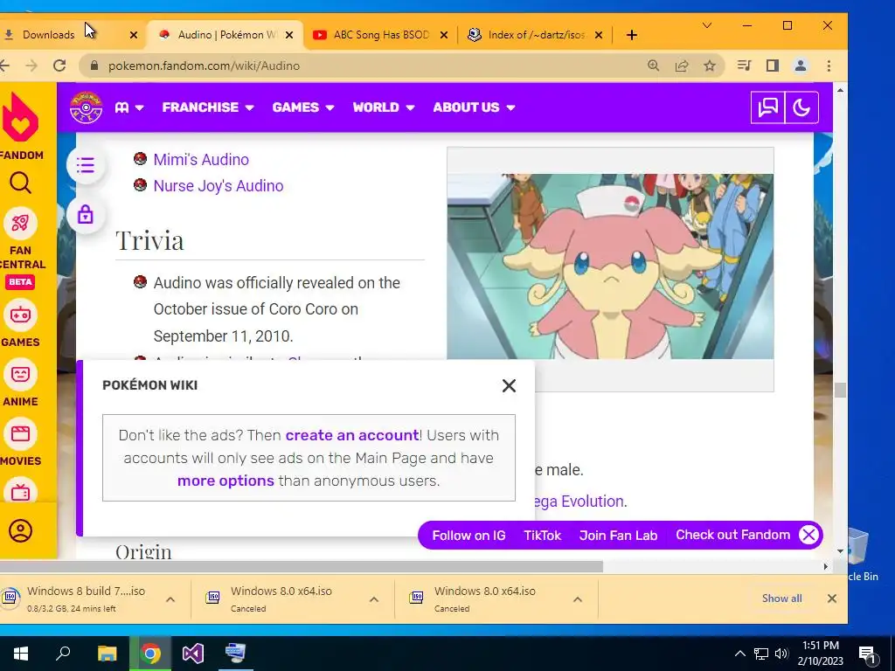Open the volume control in system tray
The width and height of the screenshot is (895, 671).
[781, 654]
